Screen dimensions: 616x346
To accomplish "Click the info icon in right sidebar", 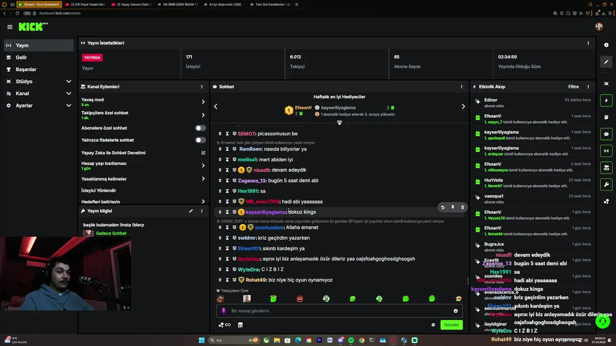I will (606, 45).
